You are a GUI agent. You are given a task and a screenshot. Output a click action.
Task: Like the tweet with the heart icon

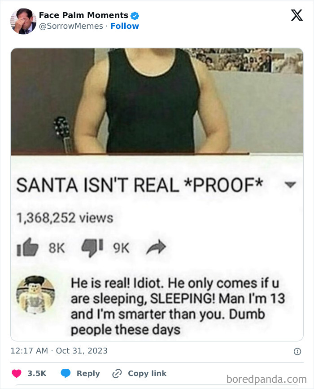(x=17, y=373)
